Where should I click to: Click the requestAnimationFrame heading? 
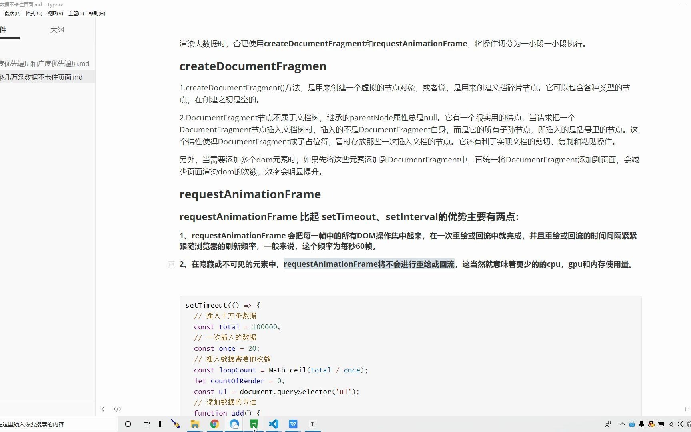point(250,194)
